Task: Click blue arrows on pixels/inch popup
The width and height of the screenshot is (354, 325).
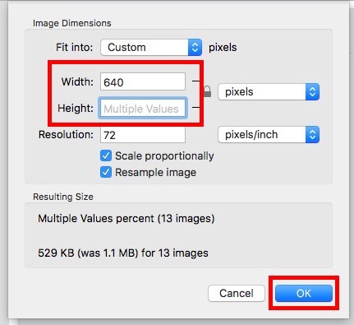Action: tap(312, 135)
